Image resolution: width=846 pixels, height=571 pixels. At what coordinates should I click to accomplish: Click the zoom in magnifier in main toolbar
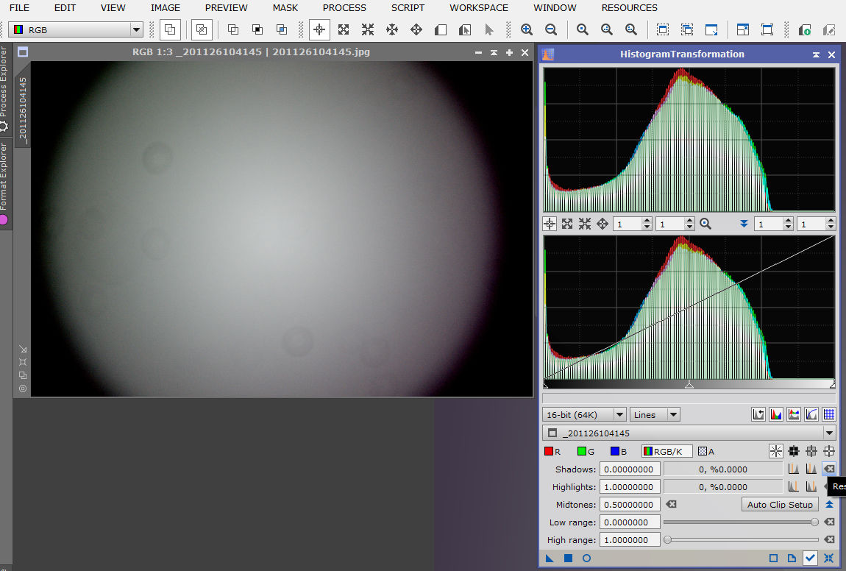[x=527, y=30]
